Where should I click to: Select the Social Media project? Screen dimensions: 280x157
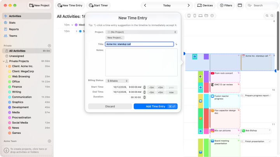[x=27, y=122]
